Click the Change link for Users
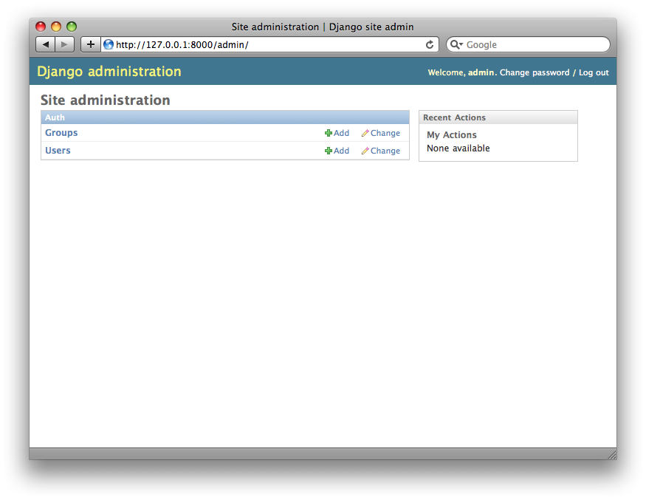Screen dimensions: 646x500 coord(381,151)
